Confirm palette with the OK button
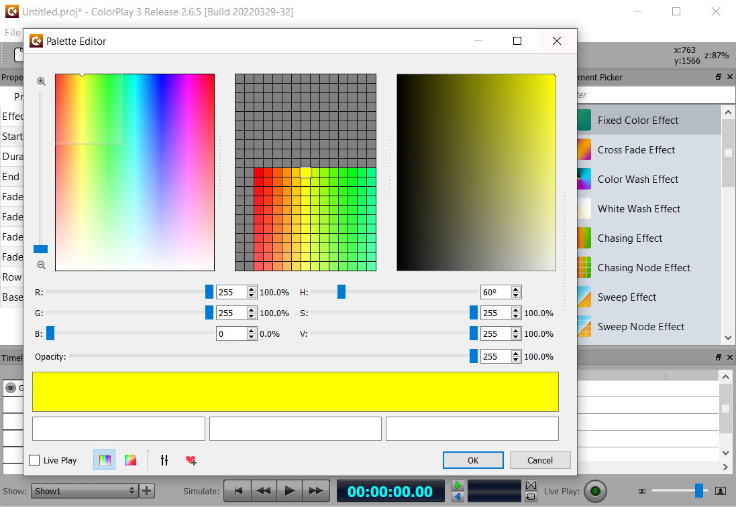 (473, 460)
